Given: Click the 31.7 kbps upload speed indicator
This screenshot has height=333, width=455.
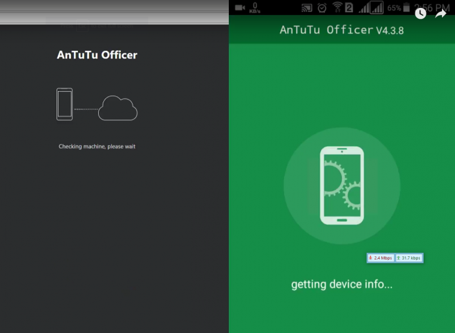Looking at the screenshot, I should (409, 258).
